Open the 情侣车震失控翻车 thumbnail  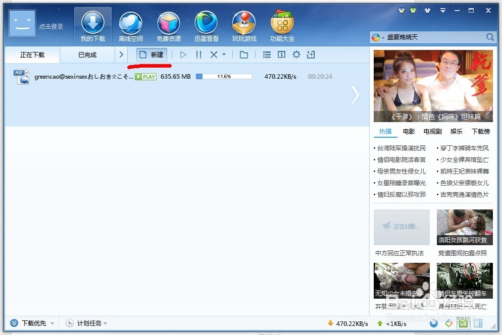tap(465, 281)
